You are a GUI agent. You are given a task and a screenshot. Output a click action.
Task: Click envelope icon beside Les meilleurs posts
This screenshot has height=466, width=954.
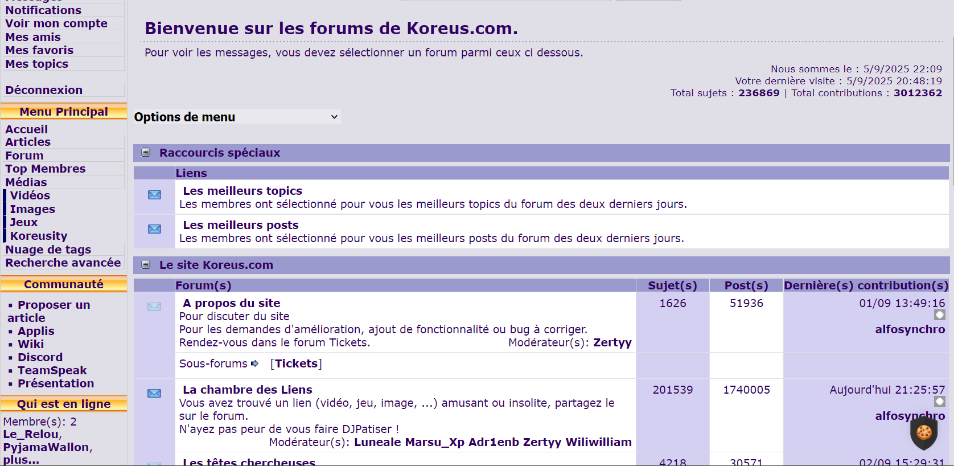(x=154, y=229)
